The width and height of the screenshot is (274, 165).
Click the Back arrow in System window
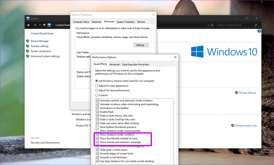[28, 25]
